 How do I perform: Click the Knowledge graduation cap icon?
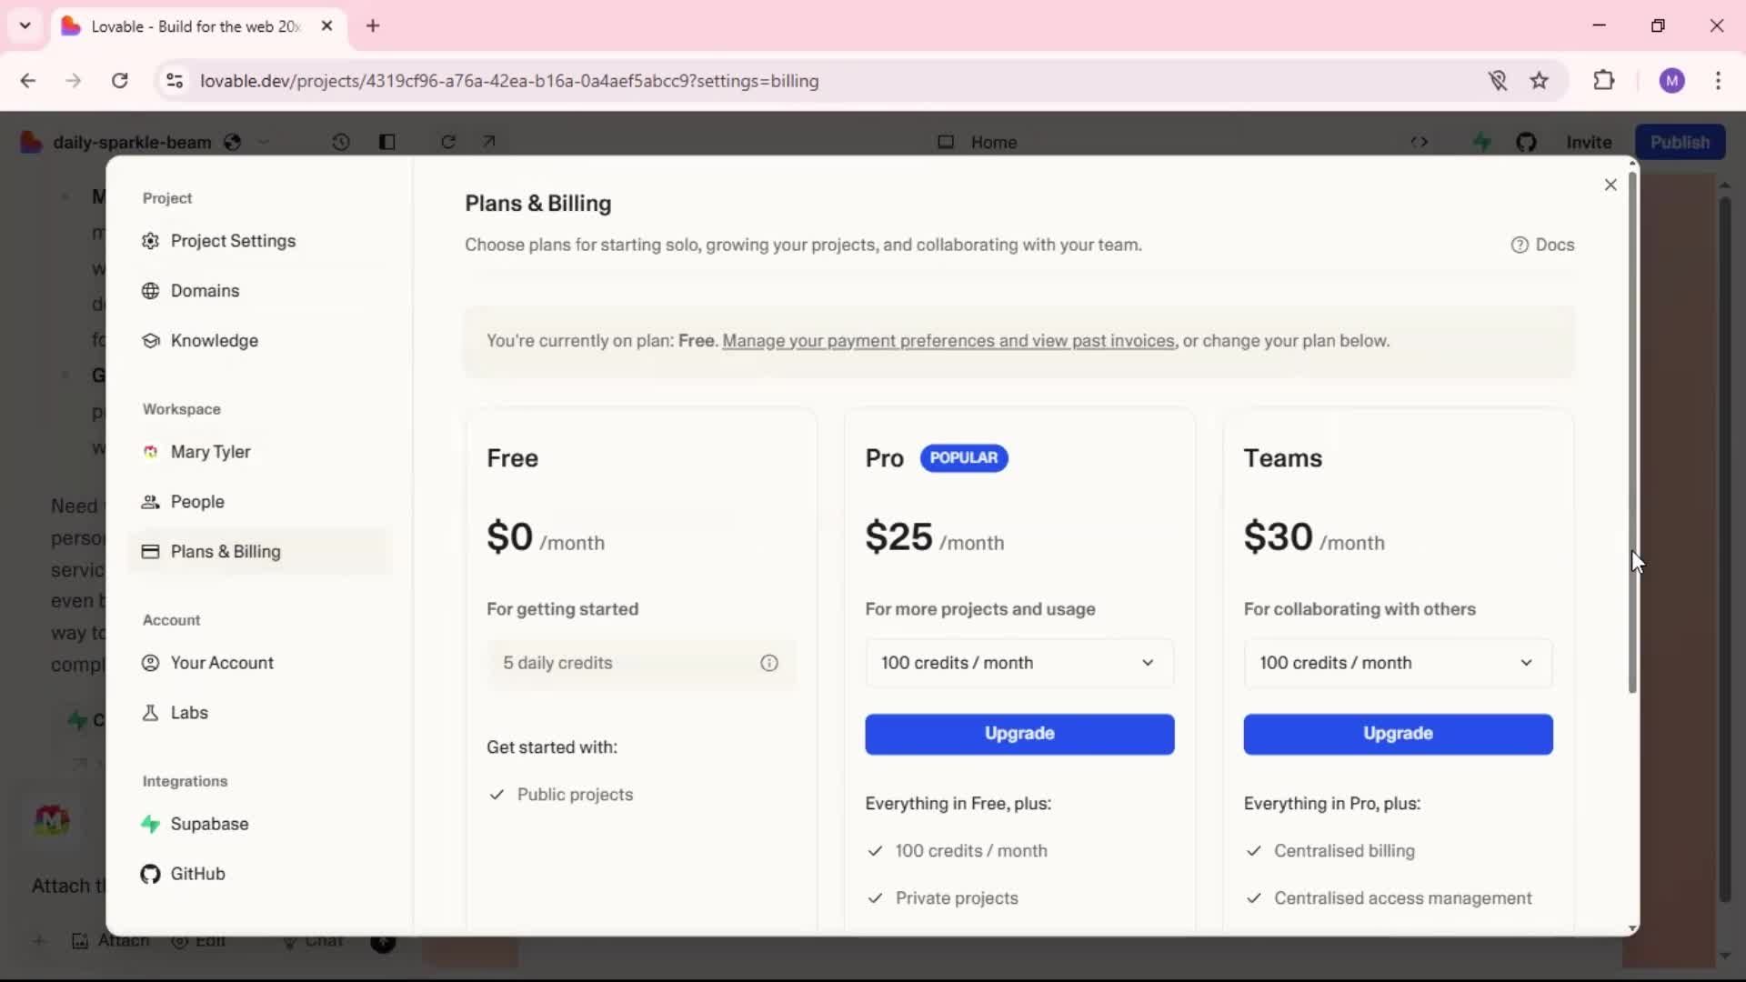[151, 341]
